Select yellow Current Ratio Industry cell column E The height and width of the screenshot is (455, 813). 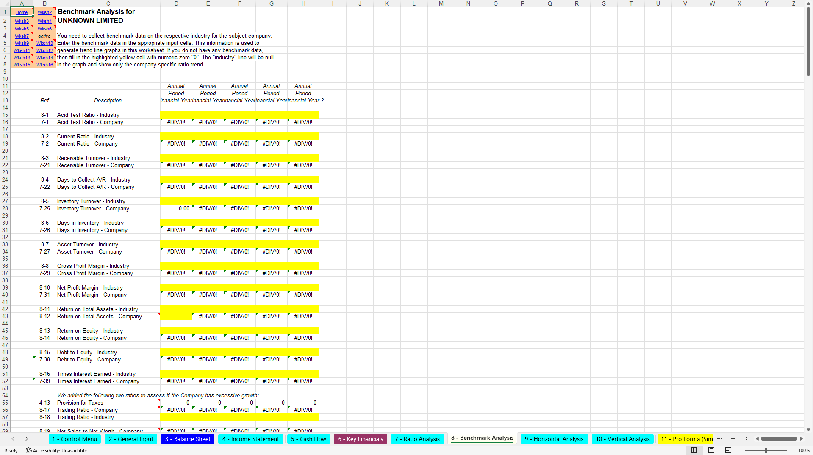[x=208, y=136]
